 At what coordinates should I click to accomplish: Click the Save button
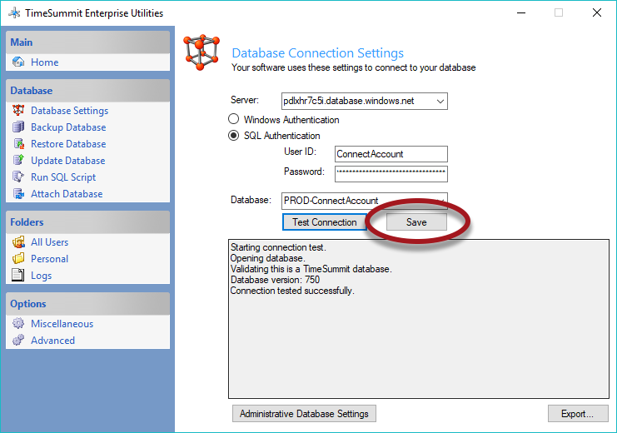tap(416, 222)
